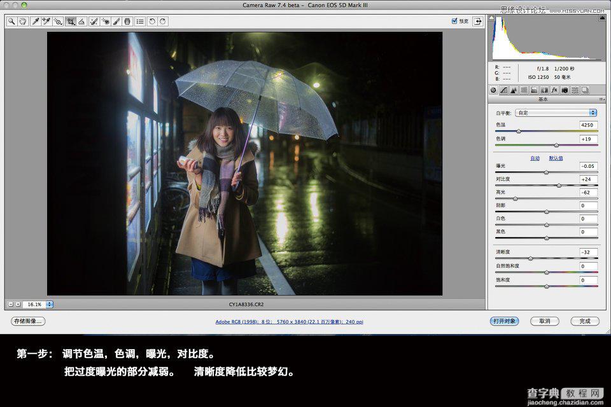The height and width of the screenshot is (407, 611).
Task: Click the 饱和度 saturation slider handle
Action: coord(546,286)
